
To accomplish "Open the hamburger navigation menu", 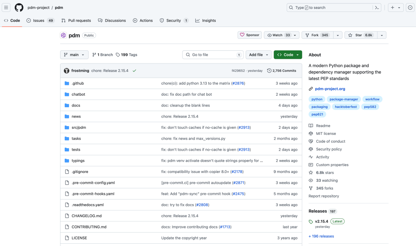I will [x=6, y=7].
